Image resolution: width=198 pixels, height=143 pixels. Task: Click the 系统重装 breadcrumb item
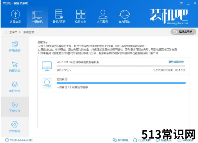tap(29, 32)
